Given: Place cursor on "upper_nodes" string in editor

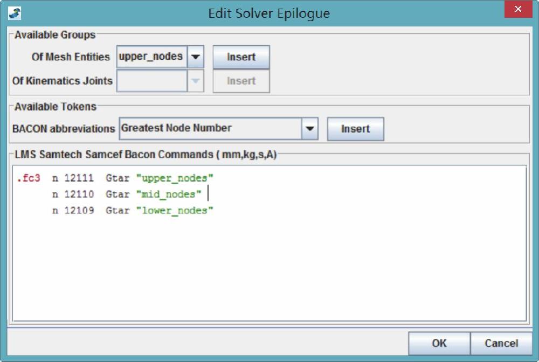Looking at the screenshot, I should (x=175, y=178).
